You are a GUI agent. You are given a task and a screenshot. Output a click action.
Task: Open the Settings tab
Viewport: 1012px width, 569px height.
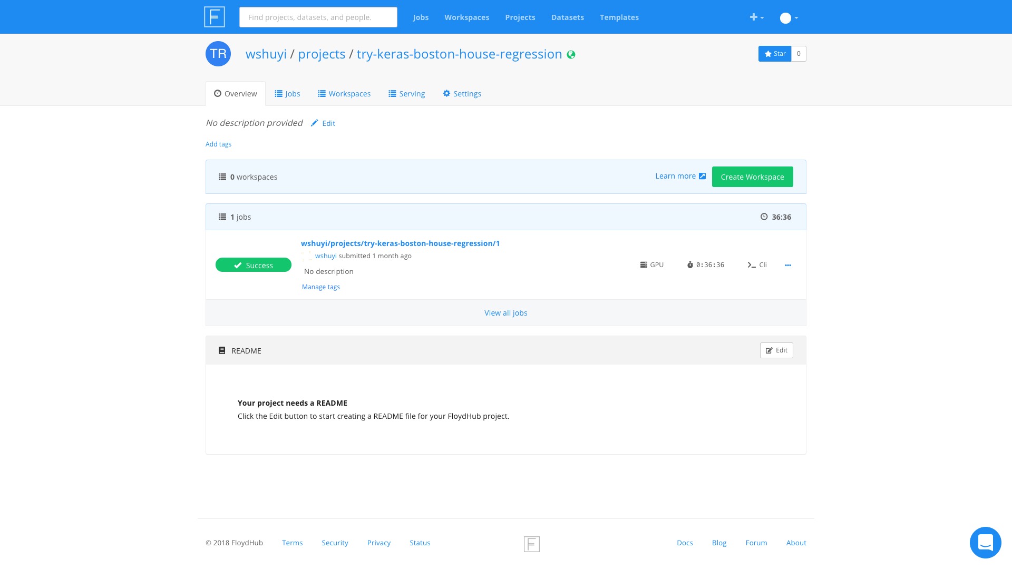pos(462,94)
